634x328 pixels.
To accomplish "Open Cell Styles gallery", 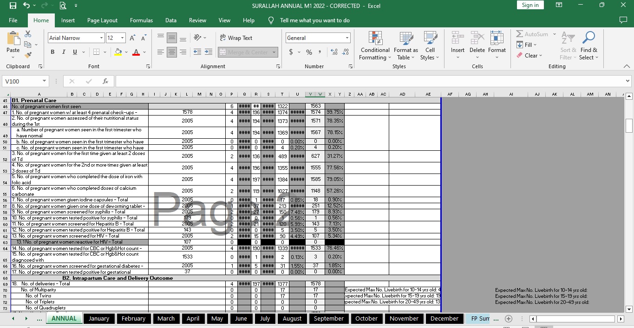I will point(430,46).
